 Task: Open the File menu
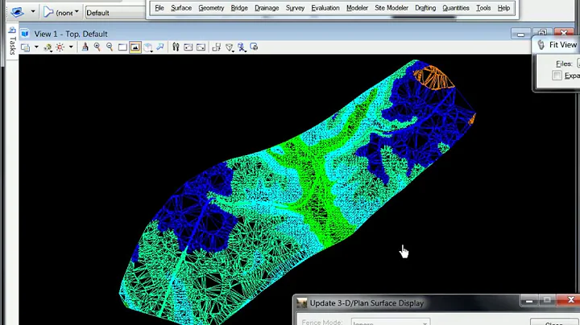coord(159,8)
